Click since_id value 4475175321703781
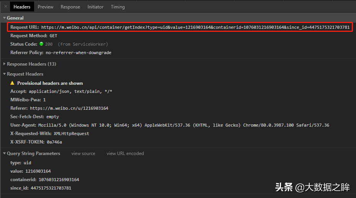Screen dimensions: 356x198 51,188
